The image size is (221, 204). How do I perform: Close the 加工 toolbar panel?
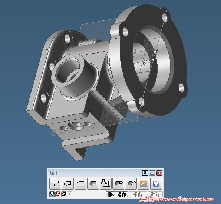point(159,173)
